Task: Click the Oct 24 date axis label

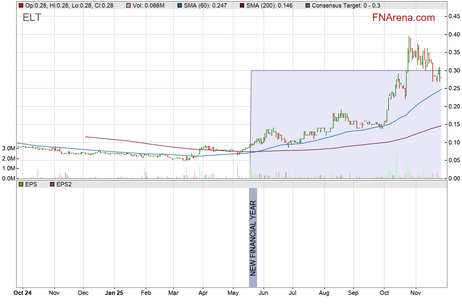Action: point(23,293)
